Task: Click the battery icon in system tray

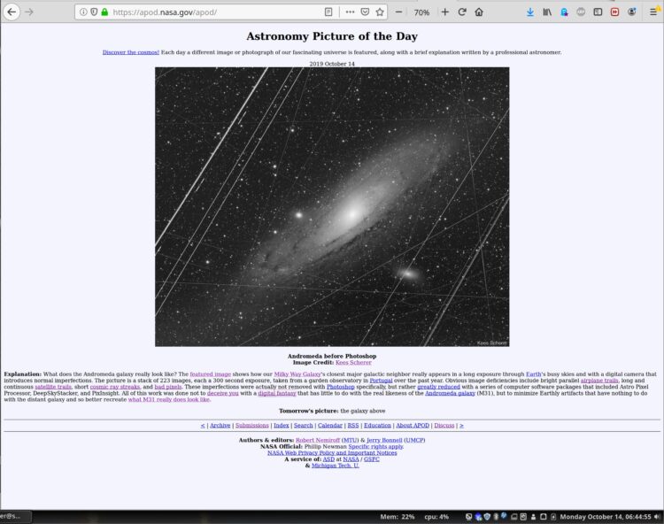Action: click(553, 517)
